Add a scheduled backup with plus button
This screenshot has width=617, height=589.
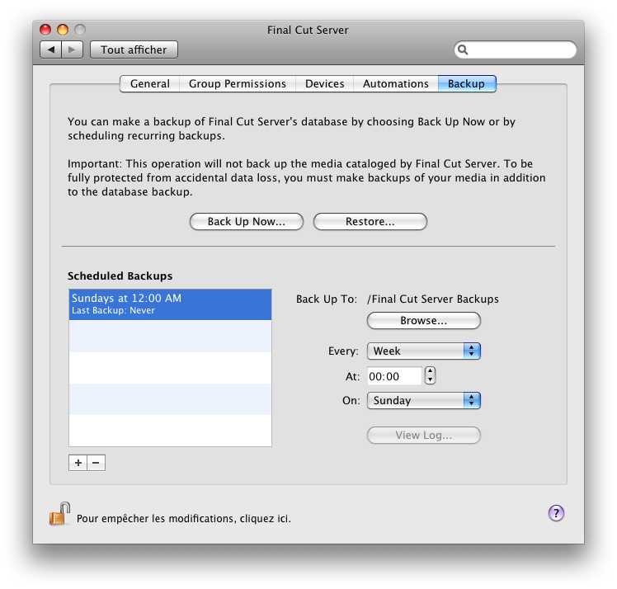click(x=78, y=463)
